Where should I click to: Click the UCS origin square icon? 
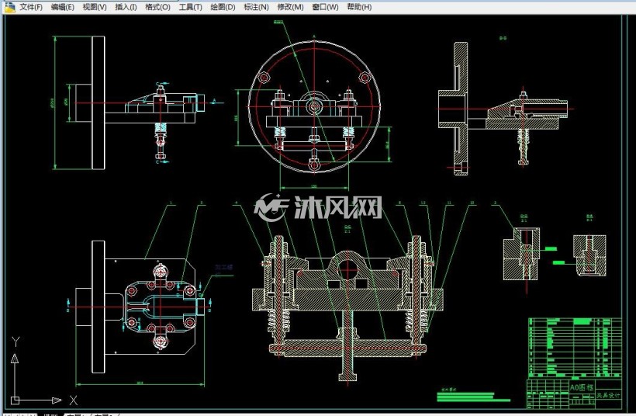(x=15, y=400)
